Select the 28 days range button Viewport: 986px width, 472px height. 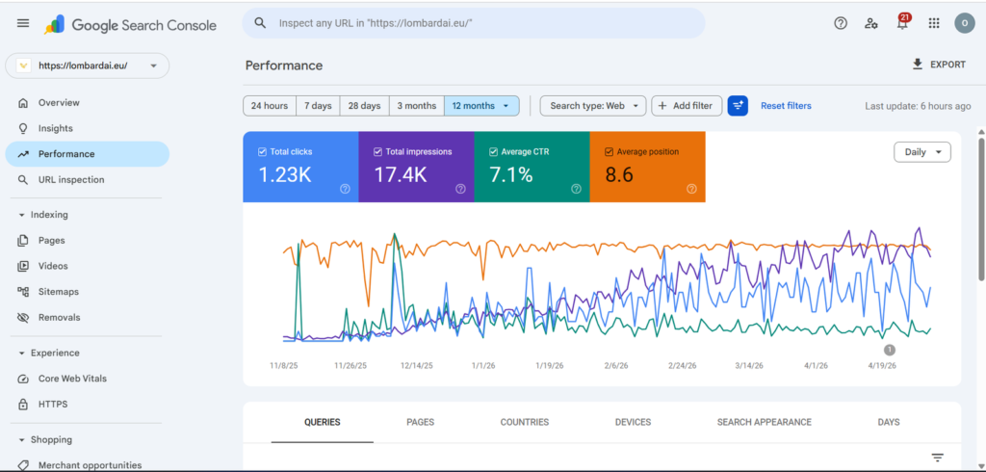coord(365,106)
